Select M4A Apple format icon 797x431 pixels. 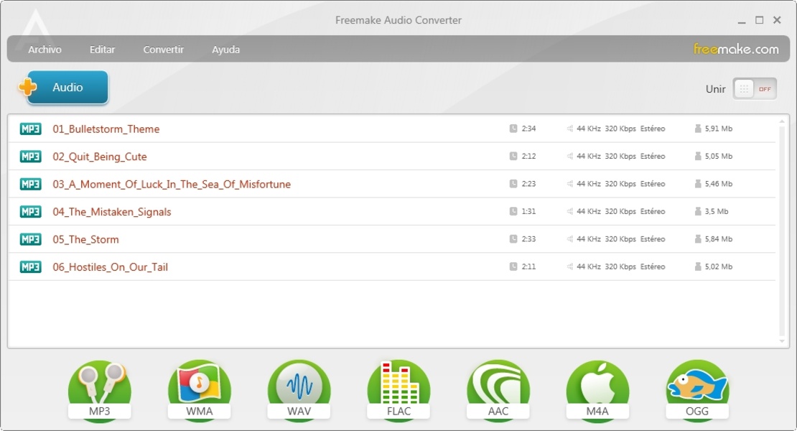(597, 391)
